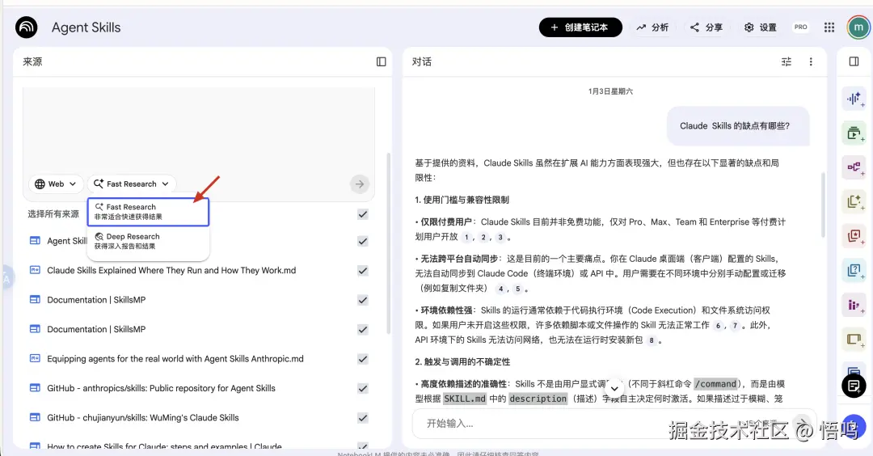Viewport: 873px width, 456px height.
Task: Open the Web source type dropdown
Action: [57, 184]
